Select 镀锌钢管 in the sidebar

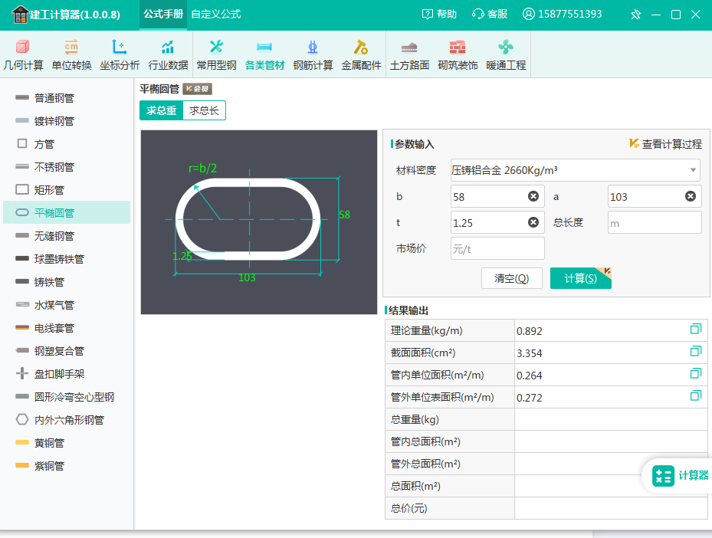[x=67, y=121]
